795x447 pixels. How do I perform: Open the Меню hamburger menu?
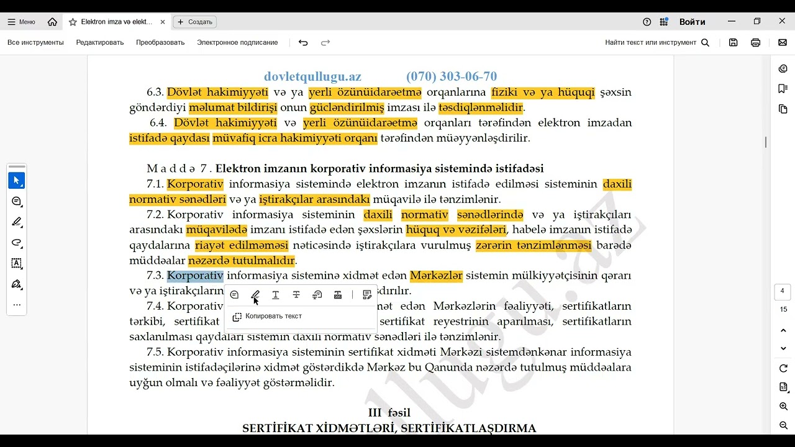(x=21, y=22)
